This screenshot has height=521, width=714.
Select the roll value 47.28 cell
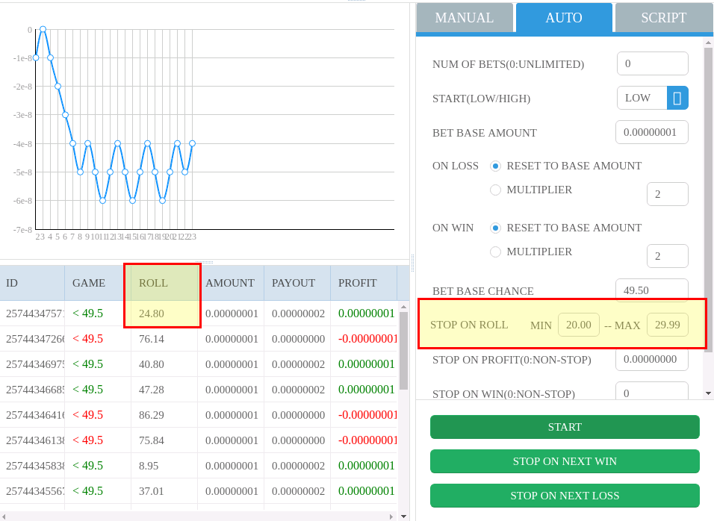click(164, 390)
